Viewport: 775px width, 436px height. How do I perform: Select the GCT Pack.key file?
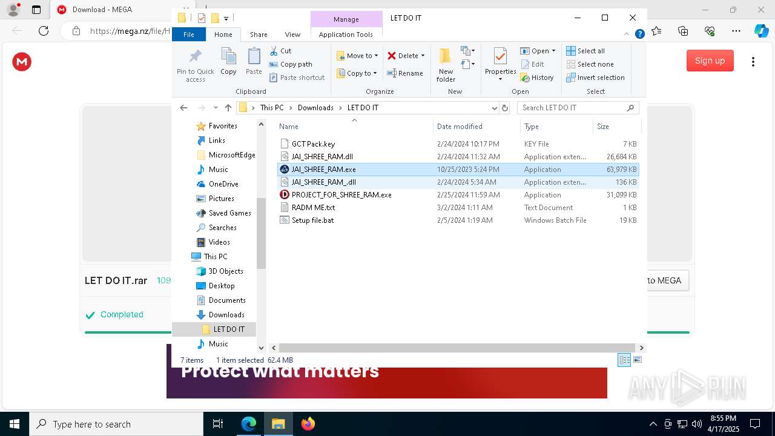pyautogui.click(x=458, y=144)
